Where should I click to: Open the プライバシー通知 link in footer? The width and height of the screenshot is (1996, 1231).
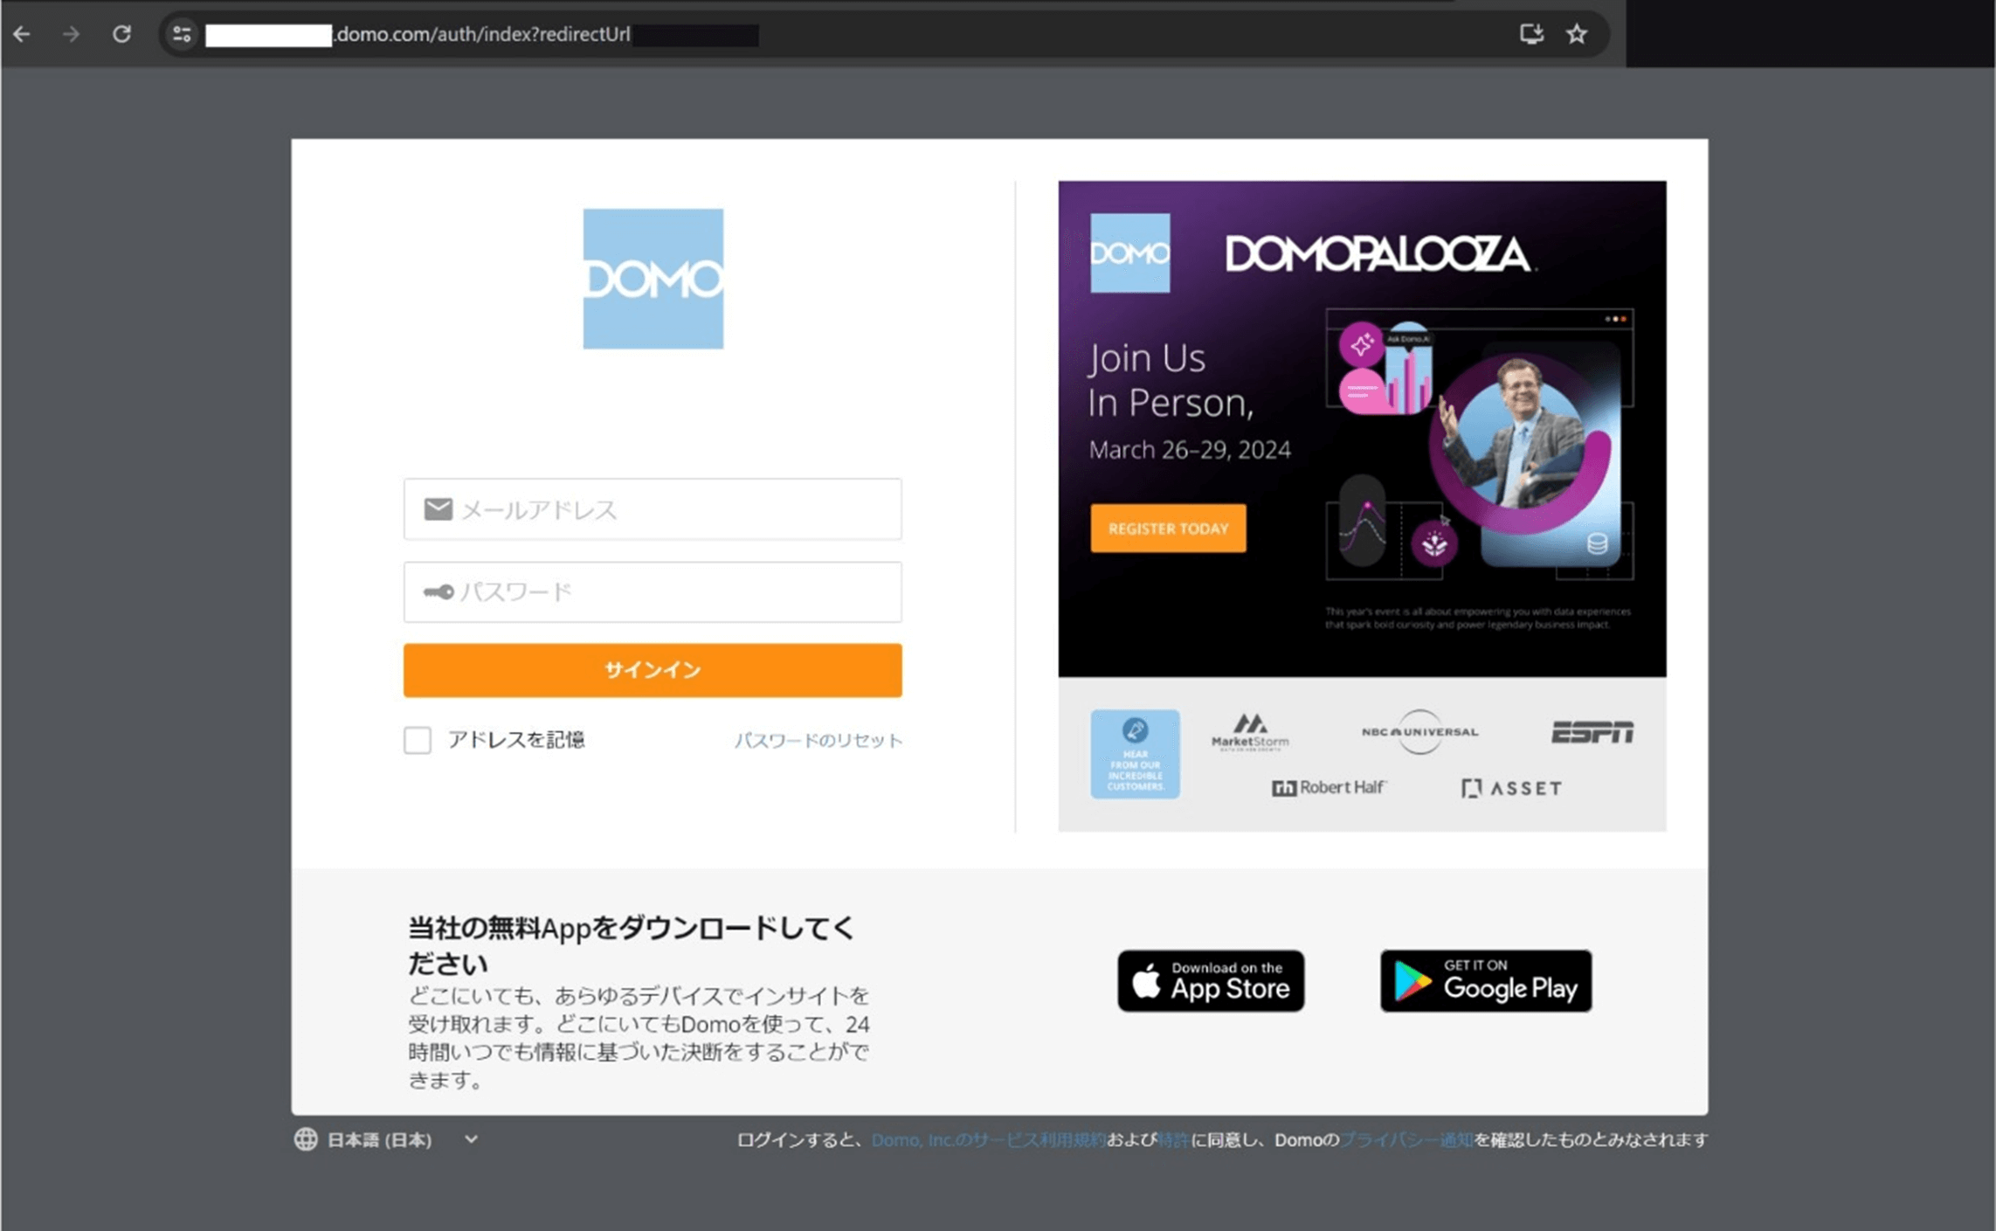[1406, 1140]
